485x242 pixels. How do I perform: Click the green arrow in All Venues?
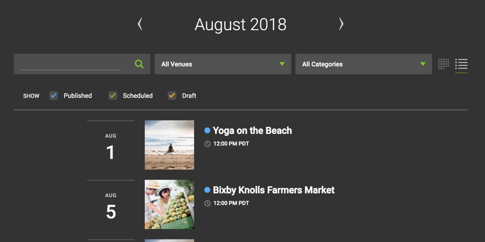point(282,64)
